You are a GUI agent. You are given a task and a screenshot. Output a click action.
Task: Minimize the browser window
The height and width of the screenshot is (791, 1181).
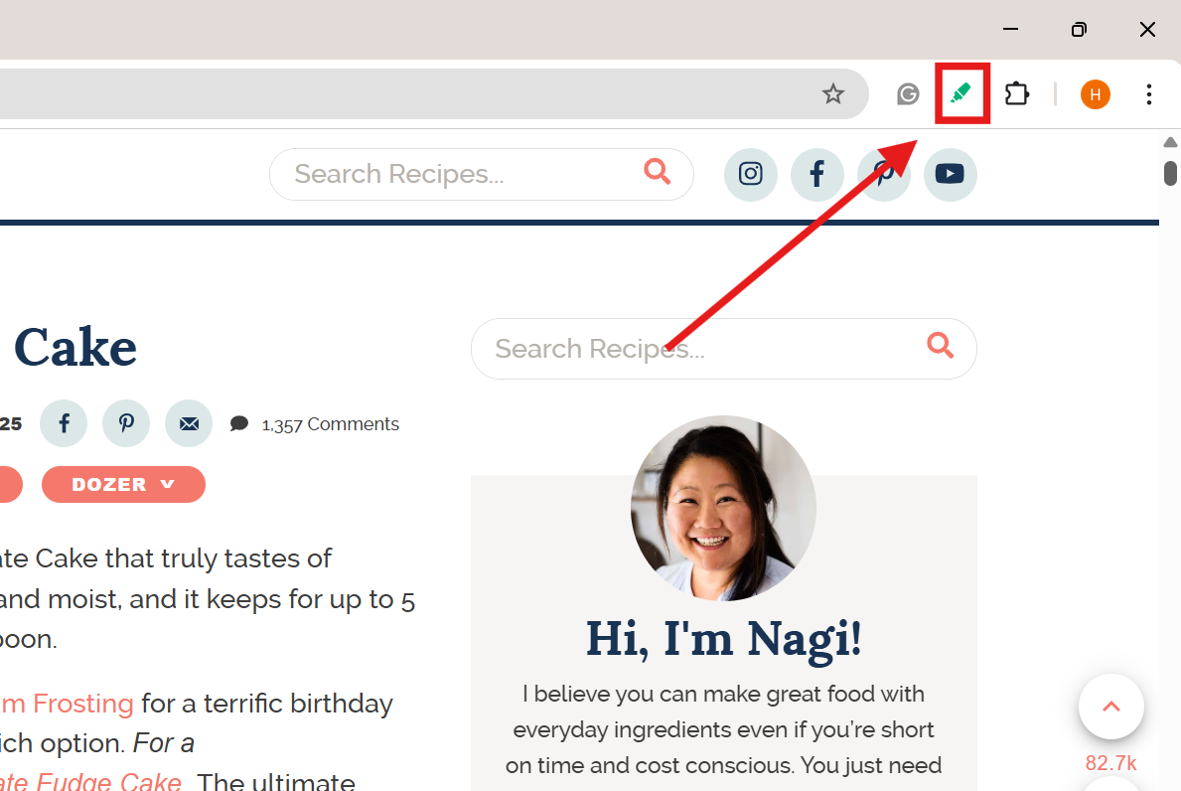coord(1011,30)
